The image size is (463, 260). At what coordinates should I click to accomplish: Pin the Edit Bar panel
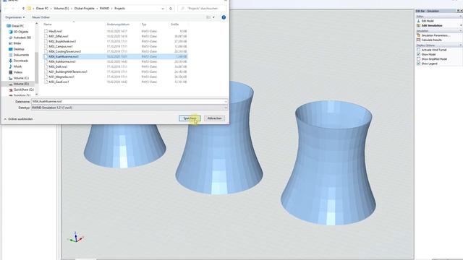coord(458,11)
